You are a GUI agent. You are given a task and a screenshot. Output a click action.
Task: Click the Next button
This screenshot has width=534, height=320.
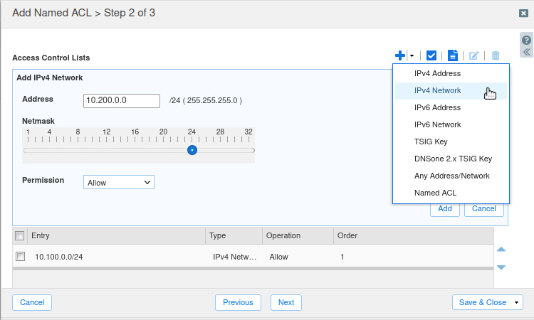286,302
